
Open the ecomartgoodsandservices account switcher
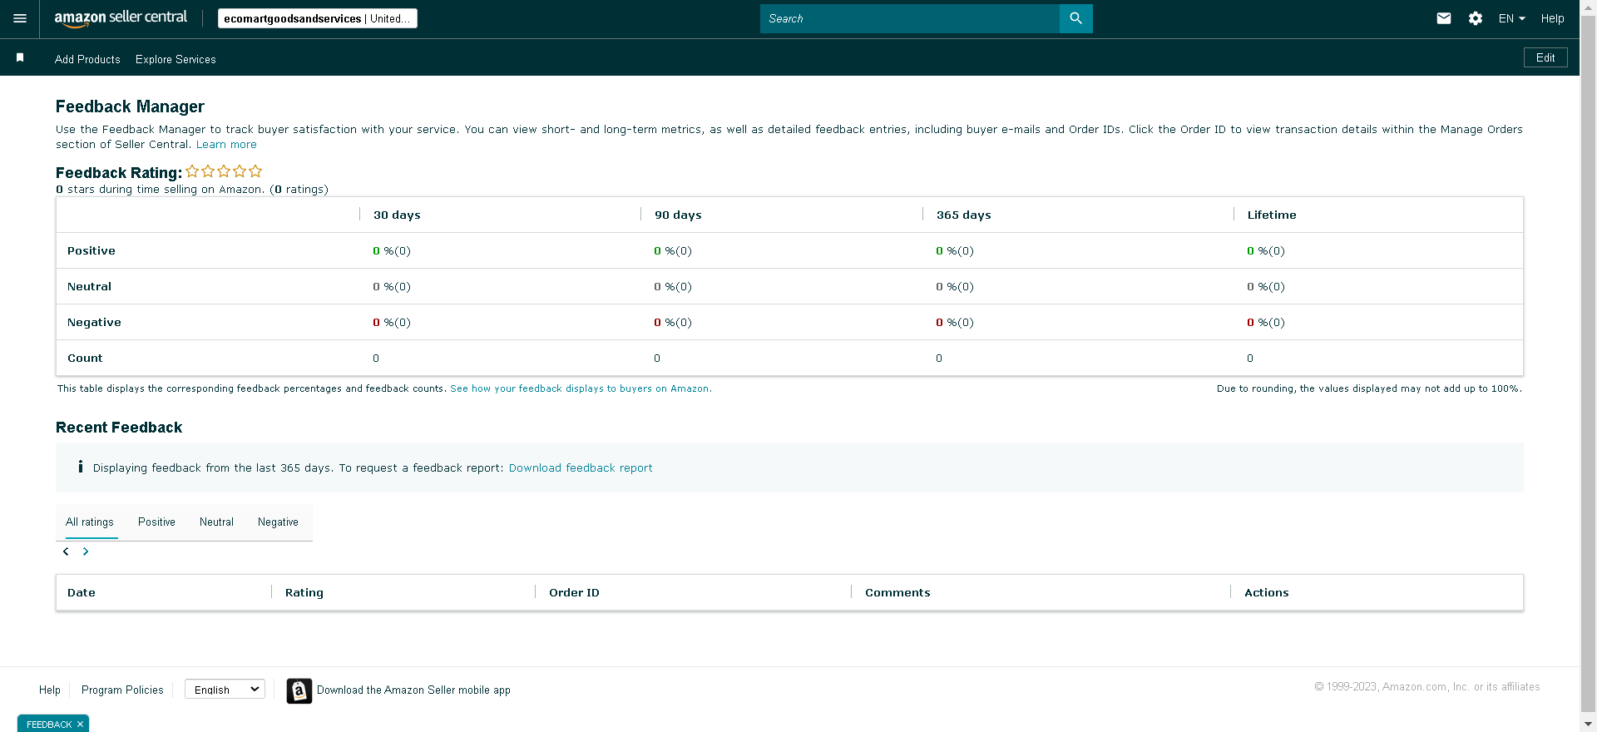coord(318,18)
